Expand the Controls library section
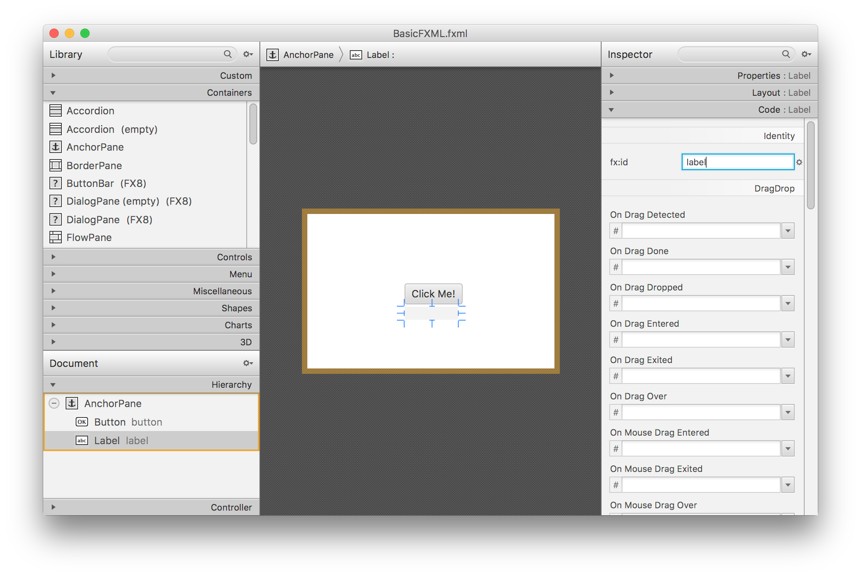The image size is (861, 577). click(53, 257)
